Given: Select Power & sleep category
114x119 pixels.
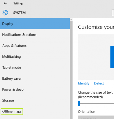Looking at the screenshot, I should point(35,90).
